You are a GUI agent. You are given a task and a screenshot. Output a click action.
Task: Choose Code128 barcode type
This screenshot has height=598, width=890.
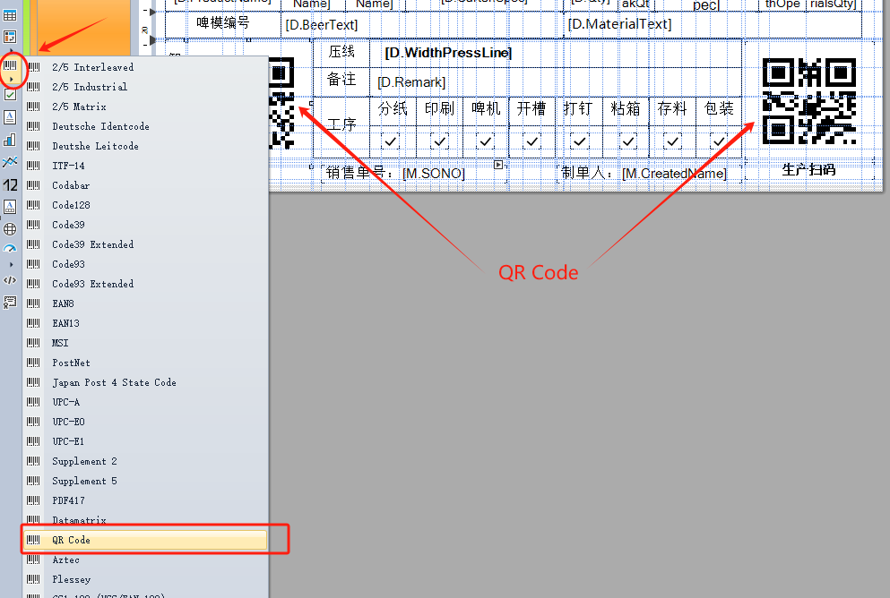pyautogui.click(x=145, y=205)
